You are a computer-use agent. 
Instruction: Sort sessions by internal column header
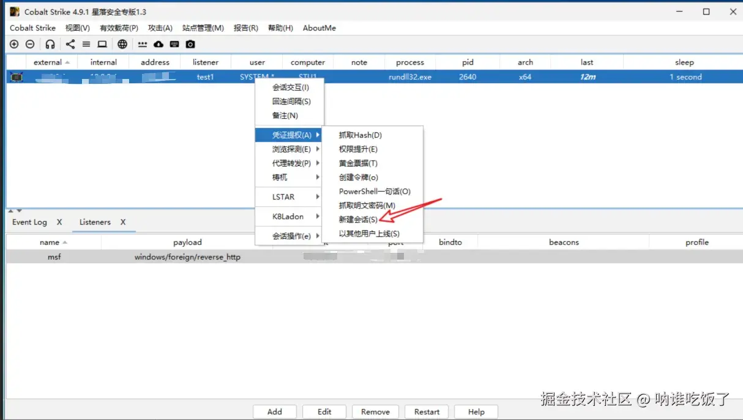coord(103,62)
